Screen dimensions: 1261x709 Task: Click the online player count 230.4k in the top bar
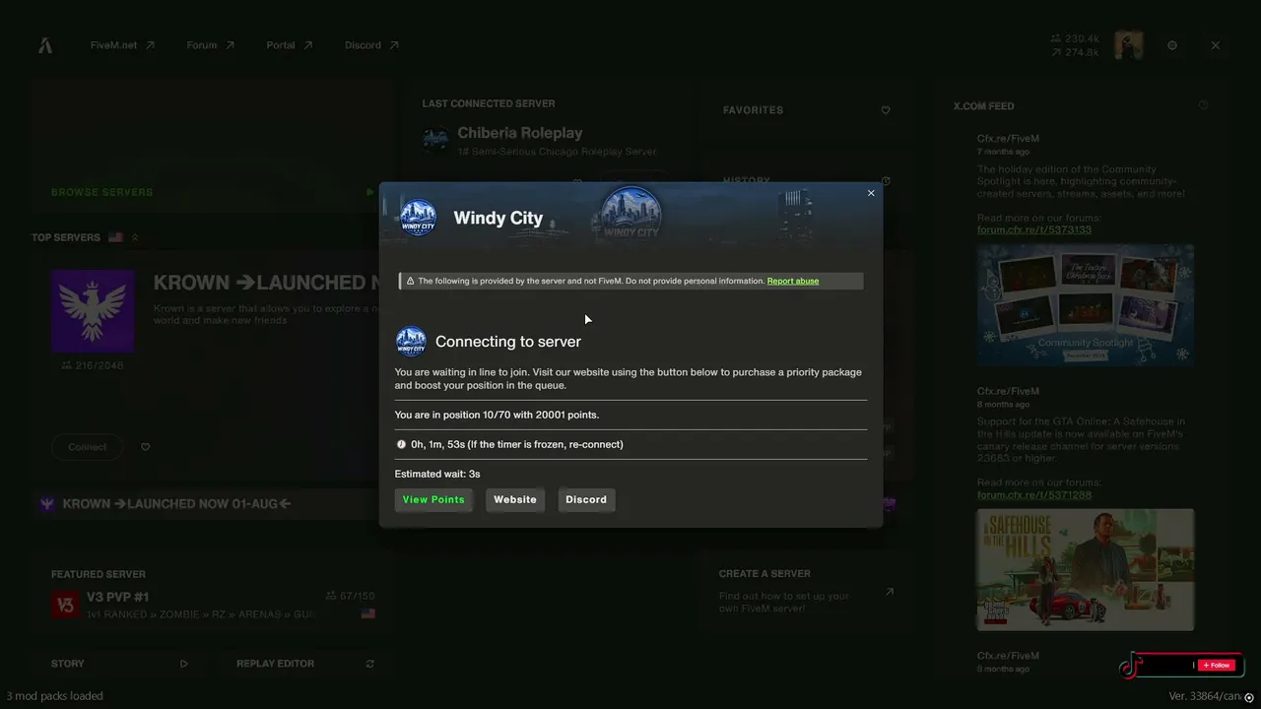pyautogui.click(x=1076, y=39)
